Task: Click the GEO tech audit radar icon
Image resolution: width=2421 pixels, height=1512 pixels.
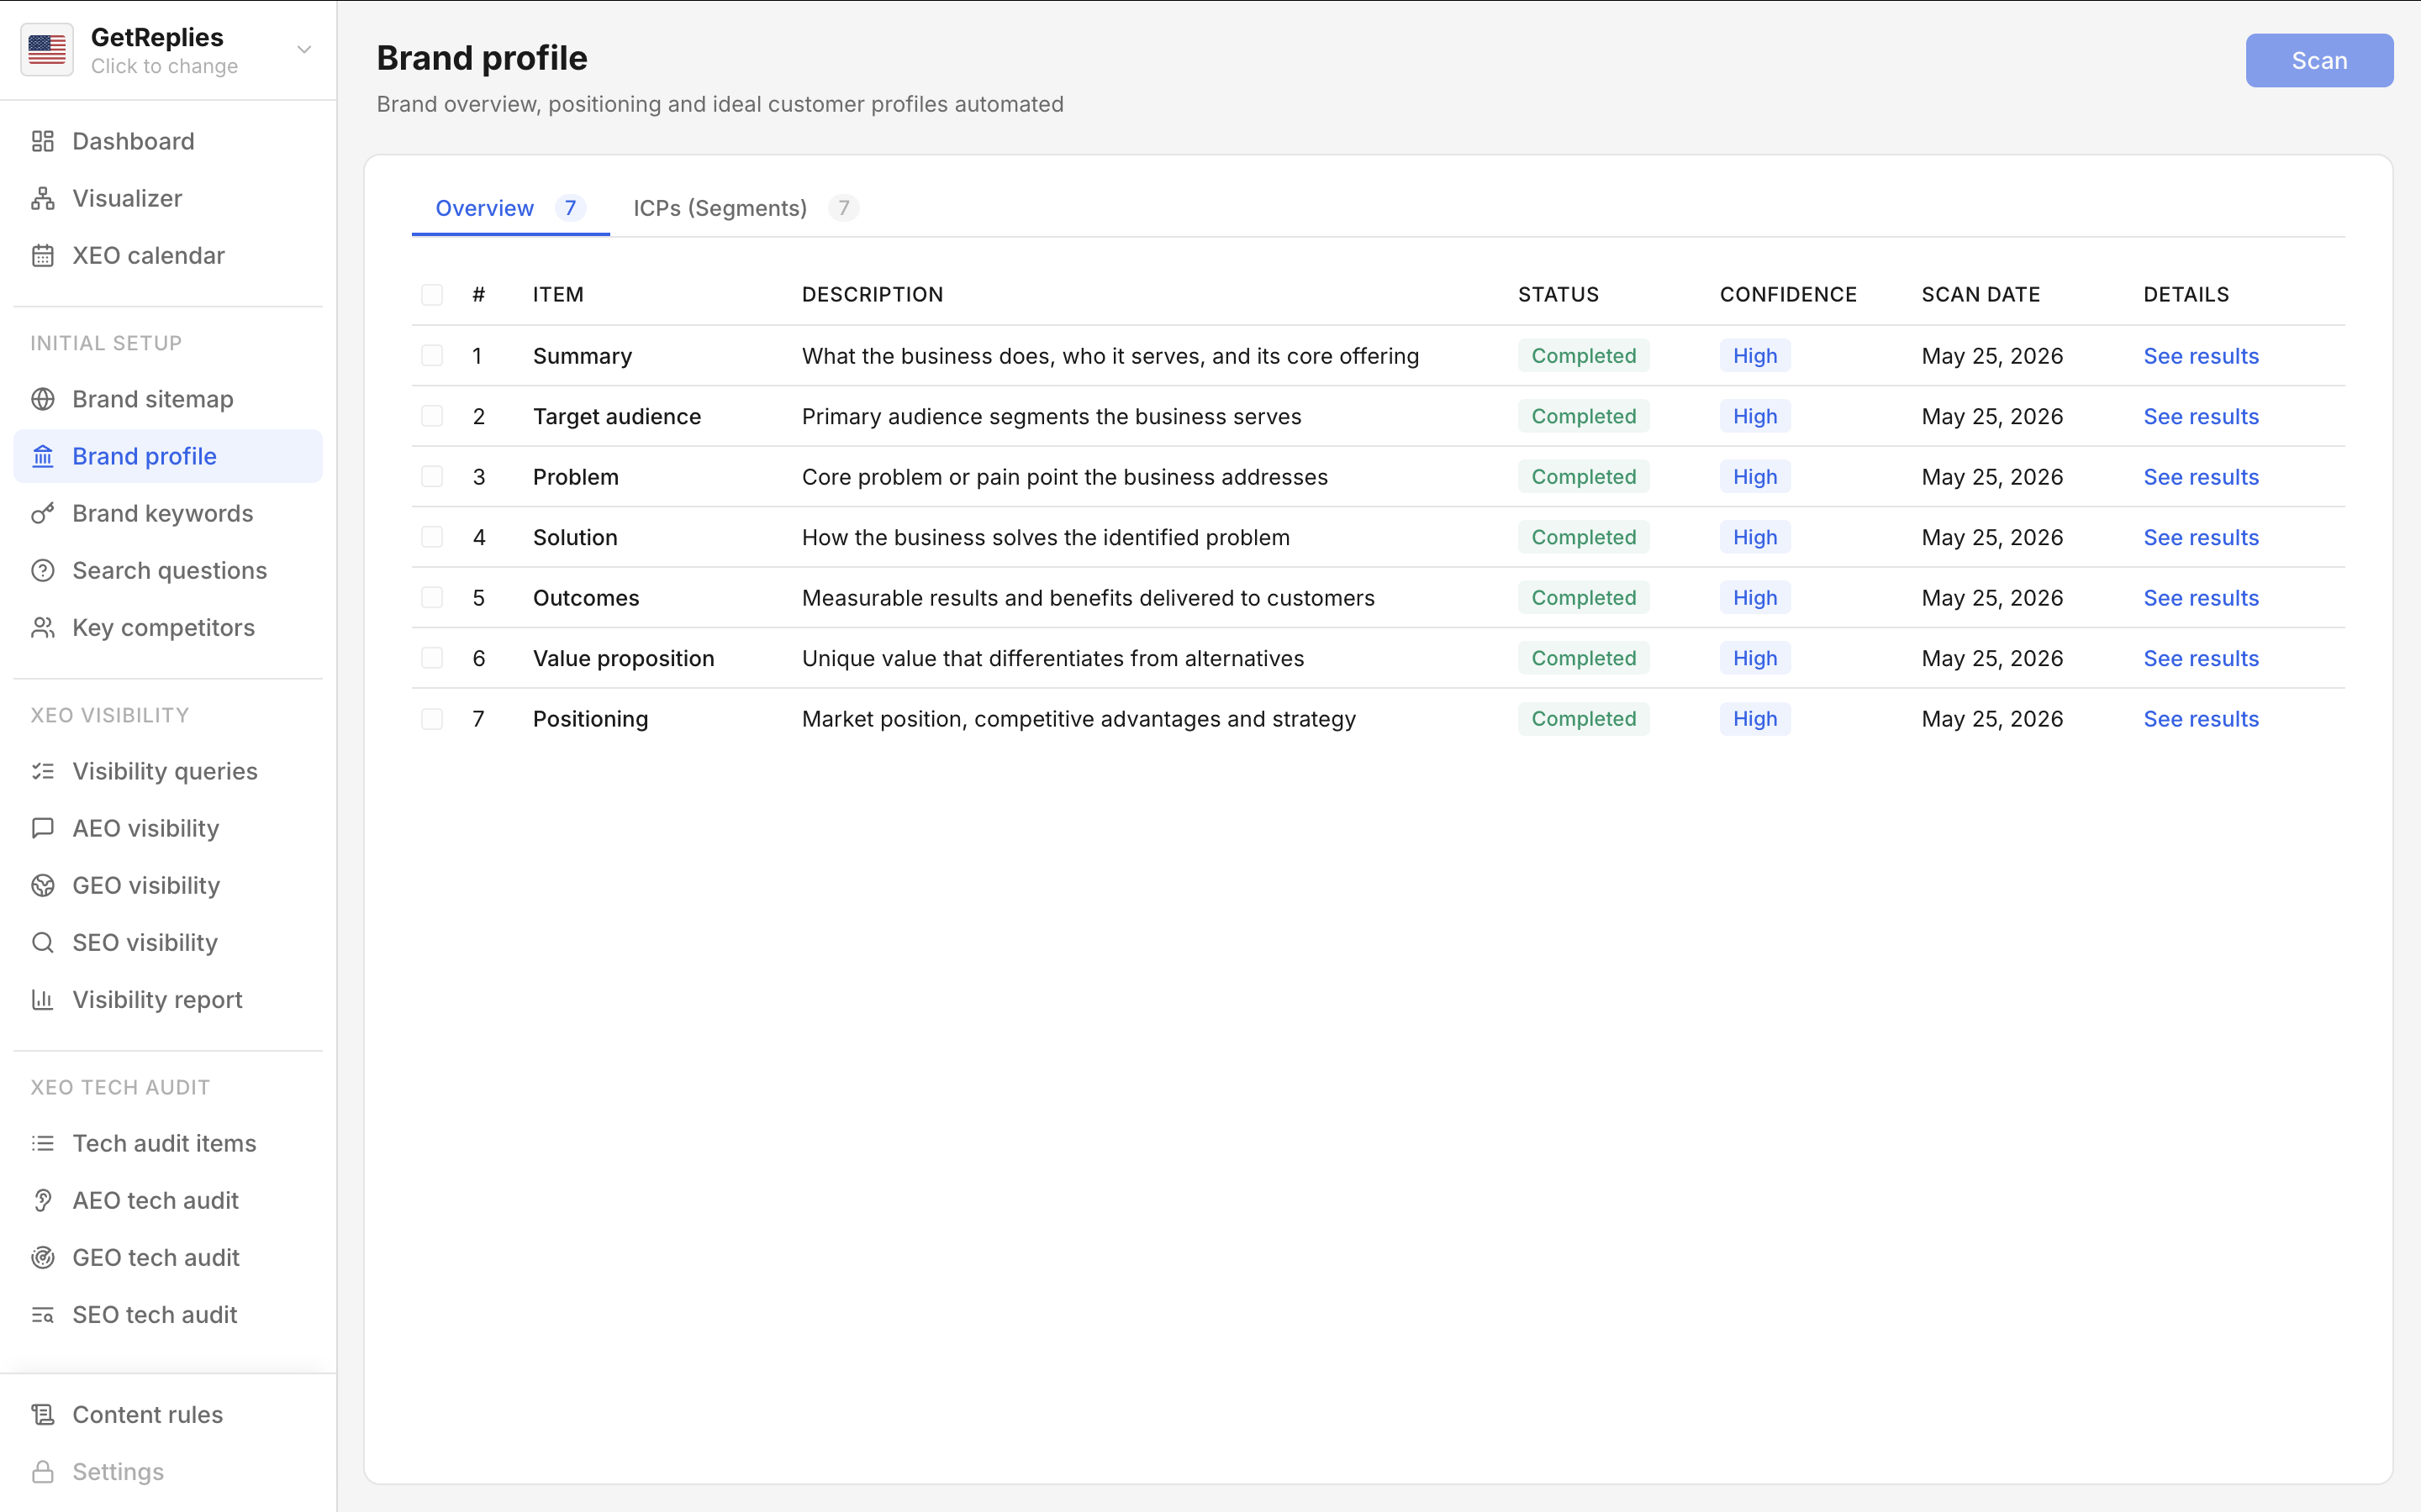Action: point(42,1257)
